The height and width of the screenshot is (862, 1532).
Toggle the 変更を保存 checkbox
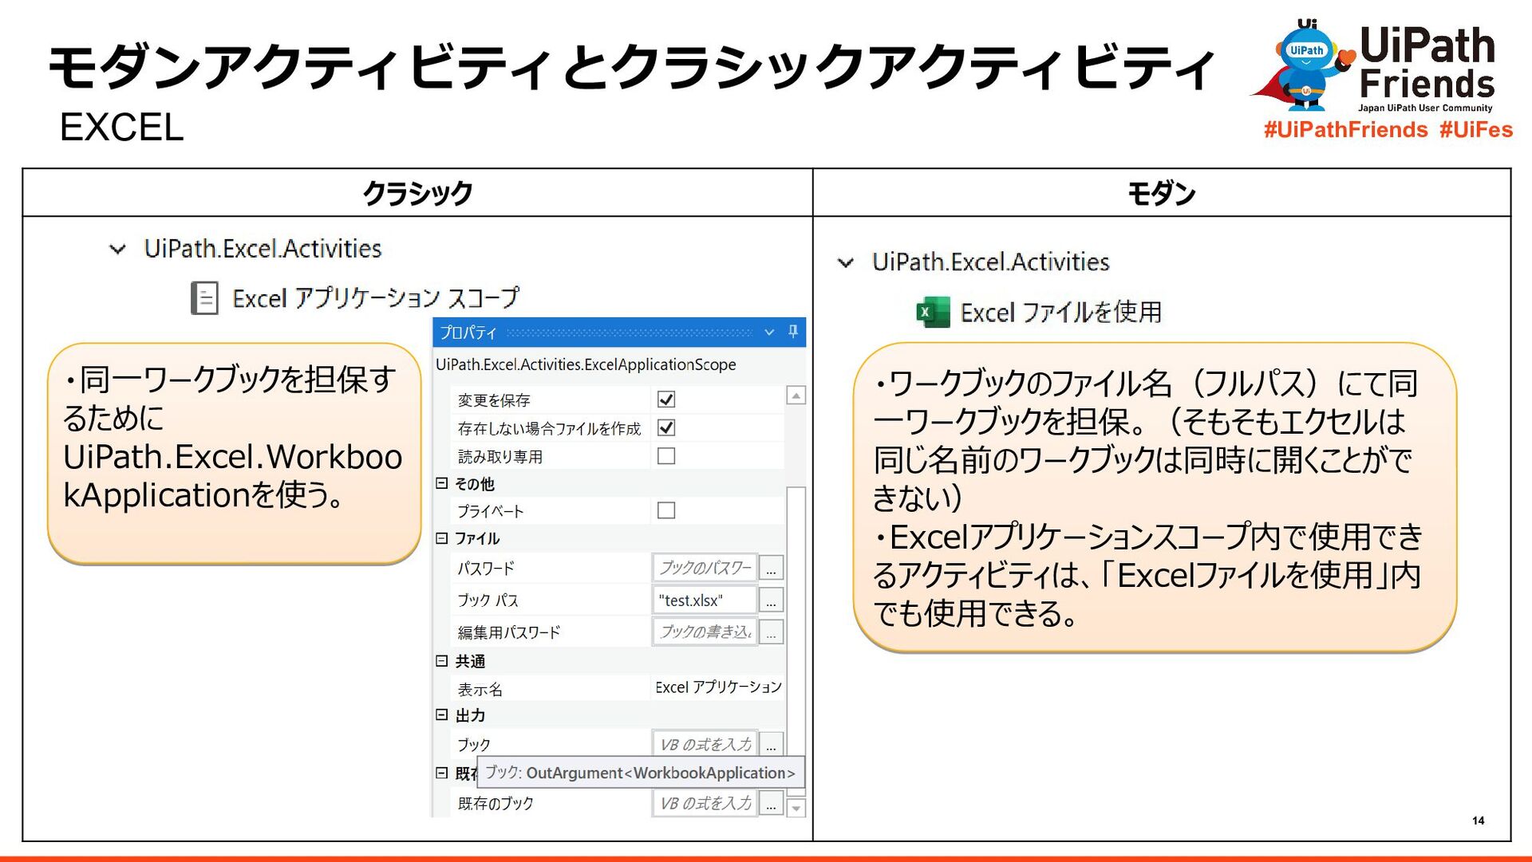coord(666,399)
